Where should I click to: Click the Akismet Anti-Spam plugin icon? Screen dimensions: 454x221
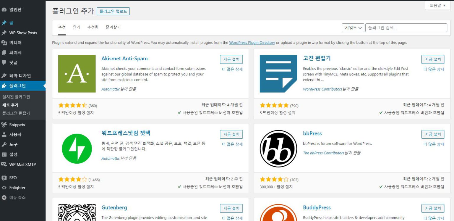click(77, 74)
